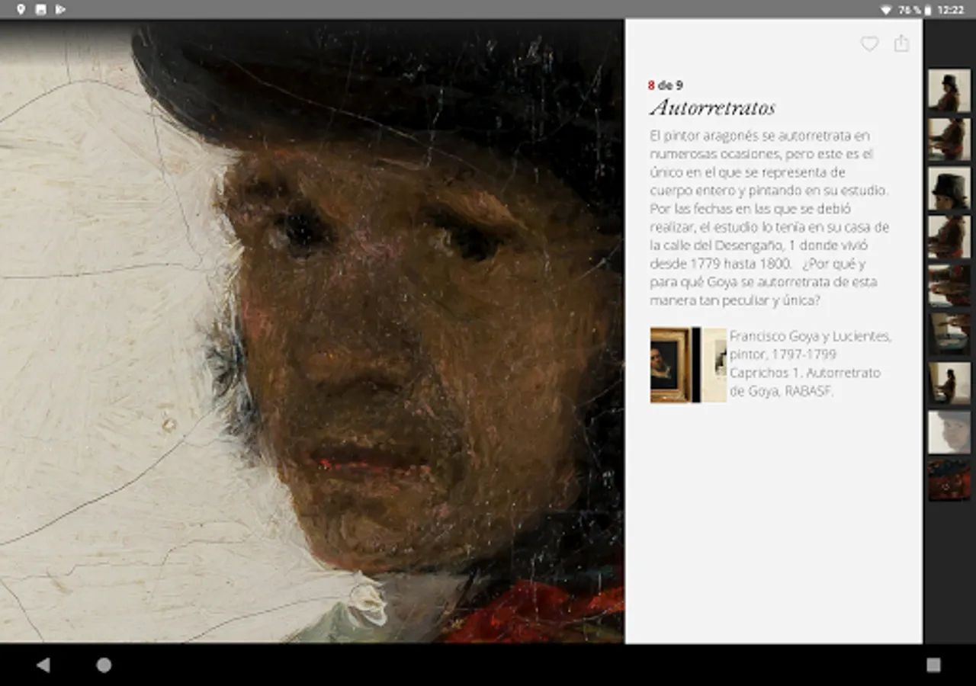Open the share icon
The width and height of the screenshot is (976, 686).
click(901, 43)
